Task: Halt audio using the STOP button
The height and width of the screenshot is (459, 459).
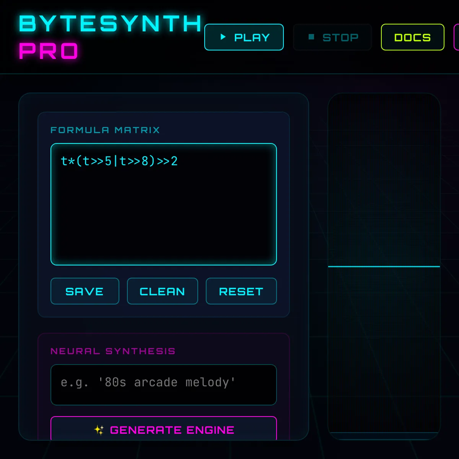Action: point(332,37)
